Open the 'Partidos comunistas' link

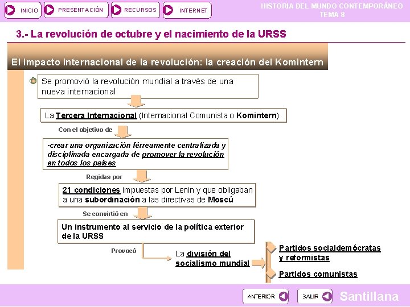tap(318, 274)
